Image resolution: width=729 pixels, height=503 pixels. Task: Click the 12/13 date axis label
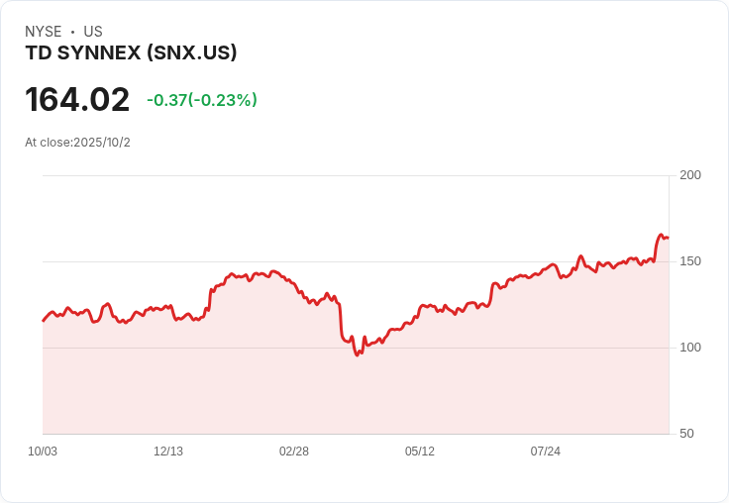[168, 452]
